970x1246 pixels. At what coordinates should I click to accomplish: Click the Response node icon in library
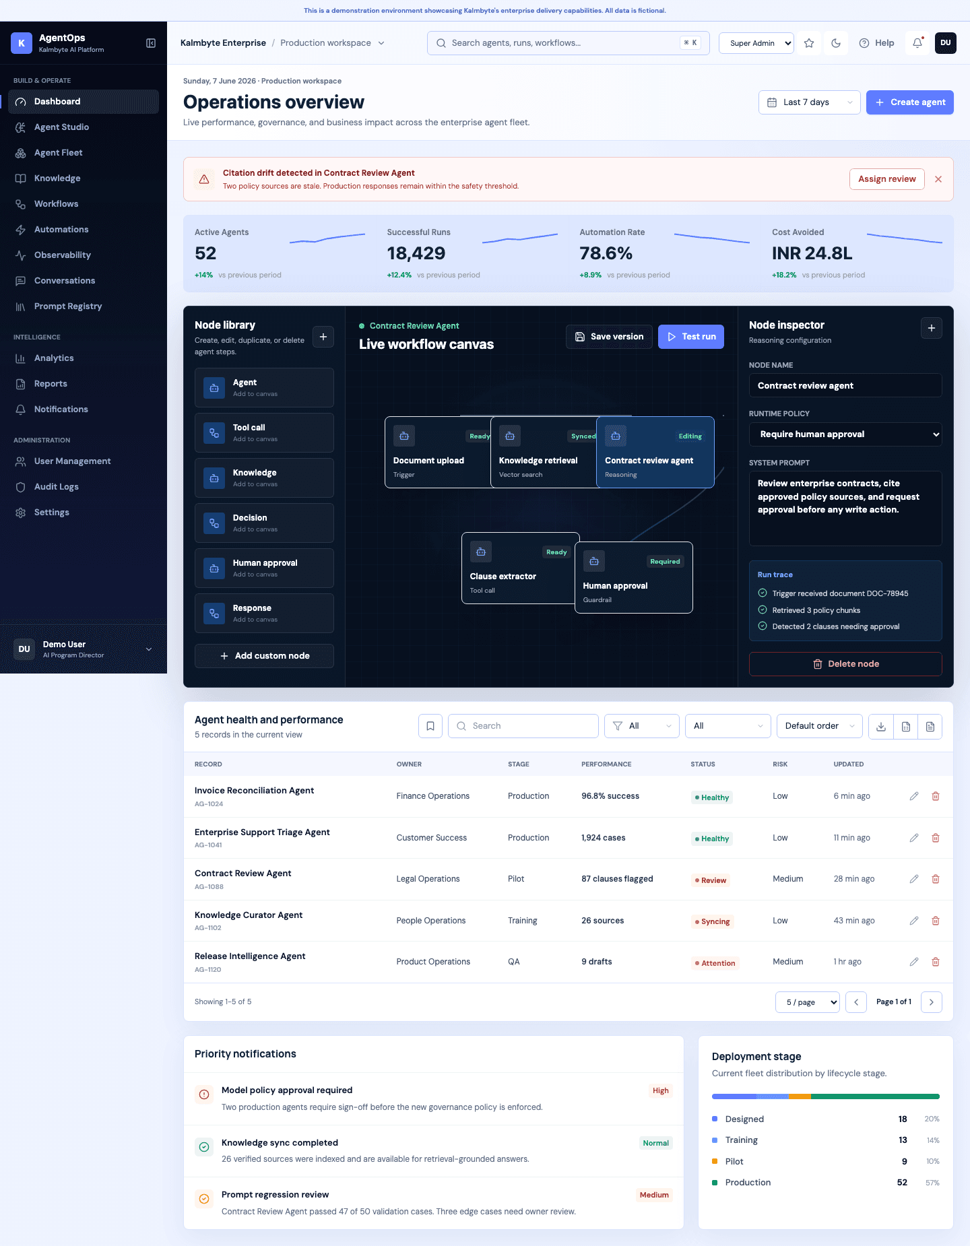[214, 614]
